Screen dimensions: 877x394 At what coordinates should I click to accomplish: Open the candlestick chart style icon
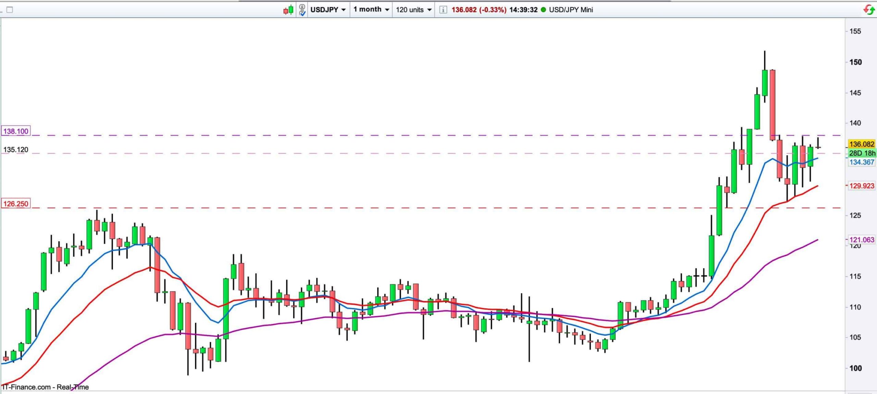point(288,10)
